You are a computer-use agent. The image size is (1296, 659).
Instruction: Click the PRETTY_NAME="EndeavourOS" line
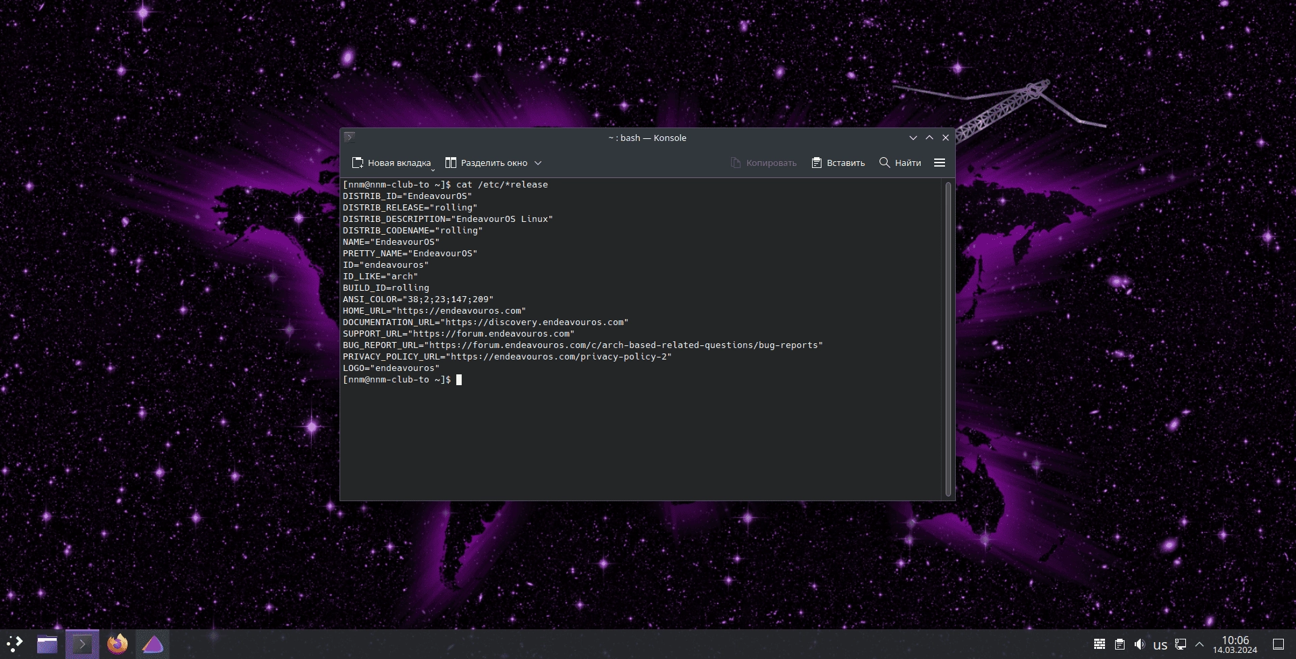[410, 253]
